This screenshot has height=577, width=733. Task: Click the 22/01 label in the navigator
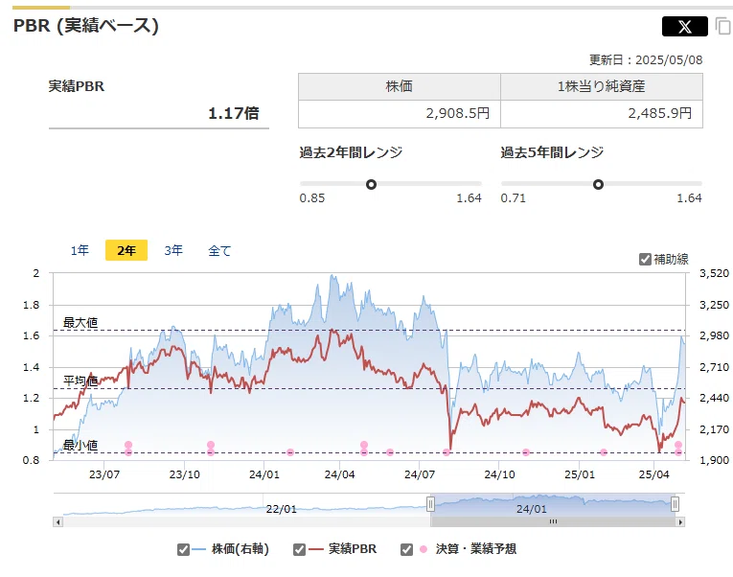point(281,509)
